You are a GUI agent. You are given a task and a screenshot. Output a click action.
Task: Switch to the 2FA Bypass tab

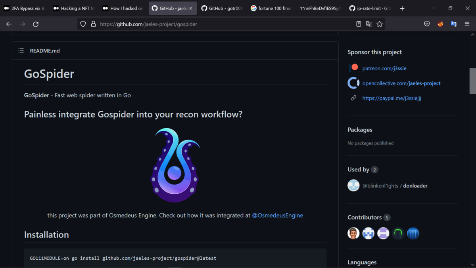25,8
